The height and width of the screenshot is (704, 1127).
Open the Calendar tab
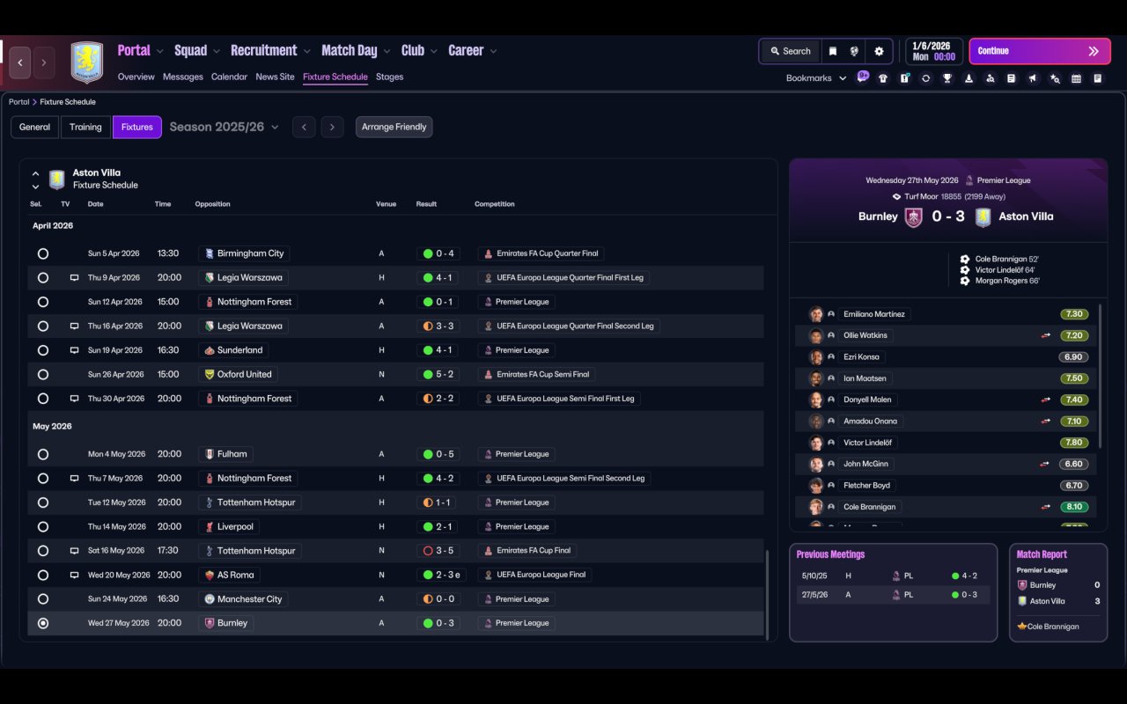229,77
